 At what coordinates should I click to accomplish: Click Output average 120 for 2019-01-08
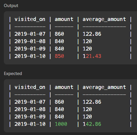coord(87,41)
